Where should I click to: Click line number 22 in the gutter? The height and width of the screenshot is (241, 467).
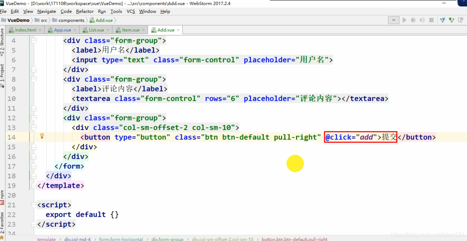[12, 215]
